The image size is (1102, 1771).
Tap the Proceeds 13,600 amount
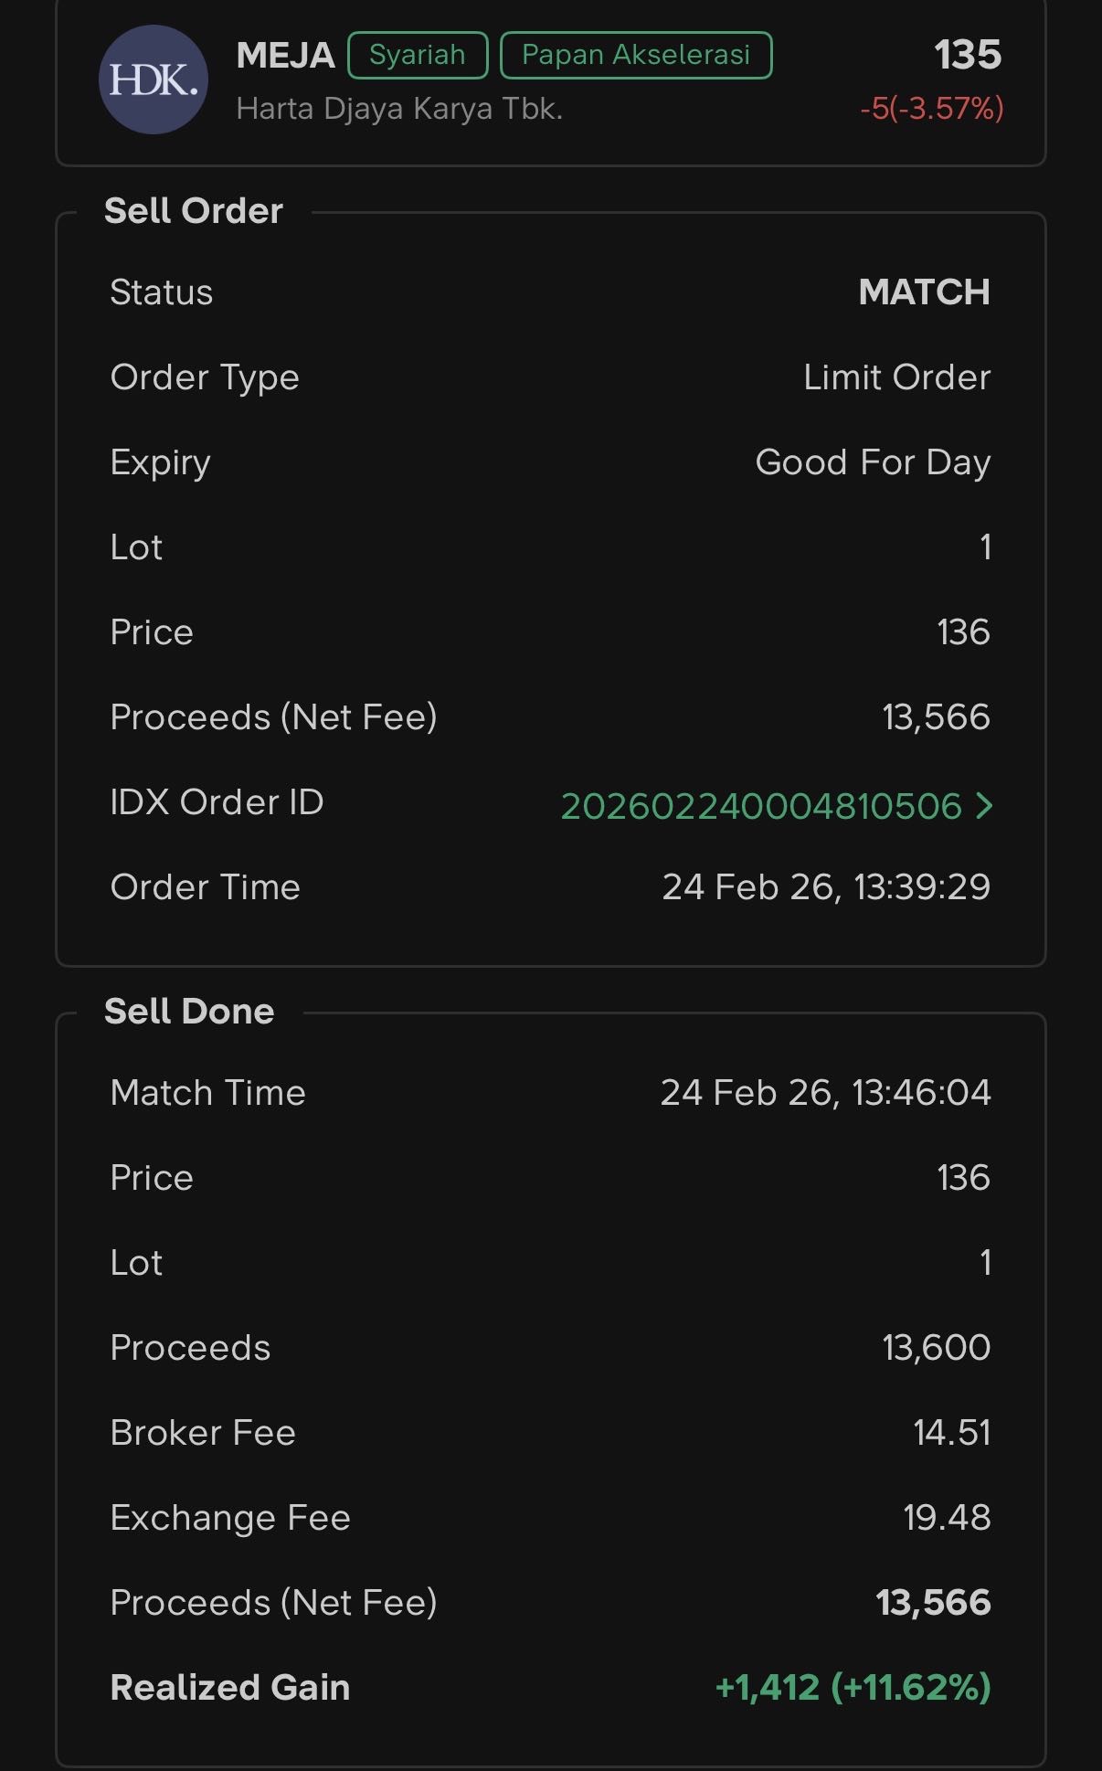[936, 1348]
